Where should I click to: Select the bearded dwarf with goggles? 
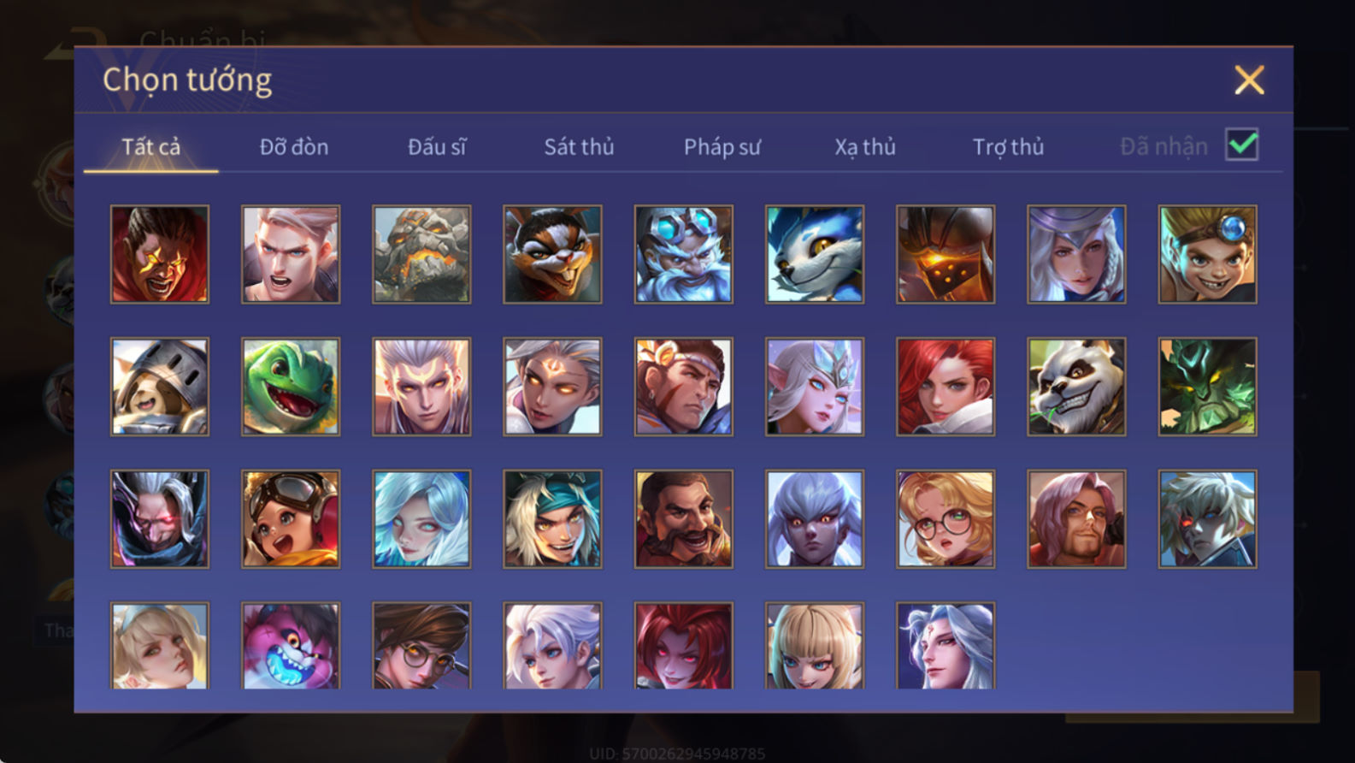tap(683, 254)
